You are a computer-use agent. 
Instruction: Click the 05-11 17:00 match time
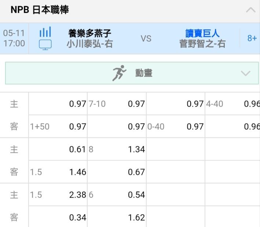point(14,38)
